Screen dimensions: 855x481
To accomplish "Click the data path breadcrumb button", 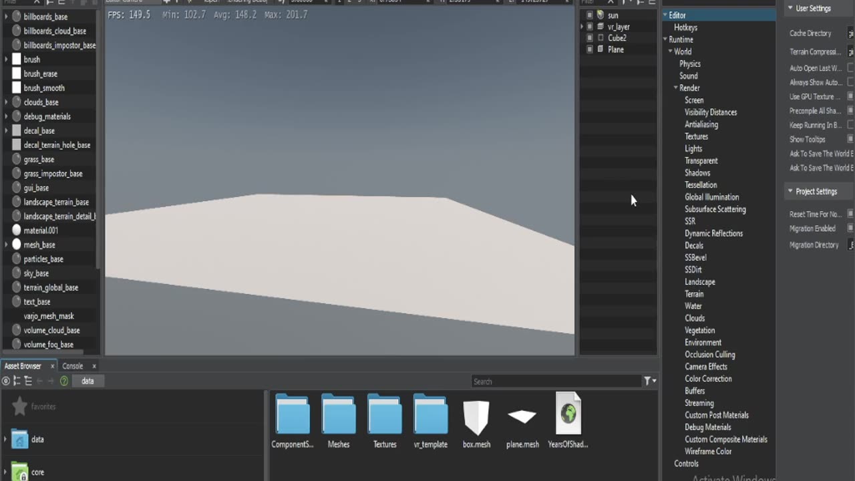I will point(88,381).
